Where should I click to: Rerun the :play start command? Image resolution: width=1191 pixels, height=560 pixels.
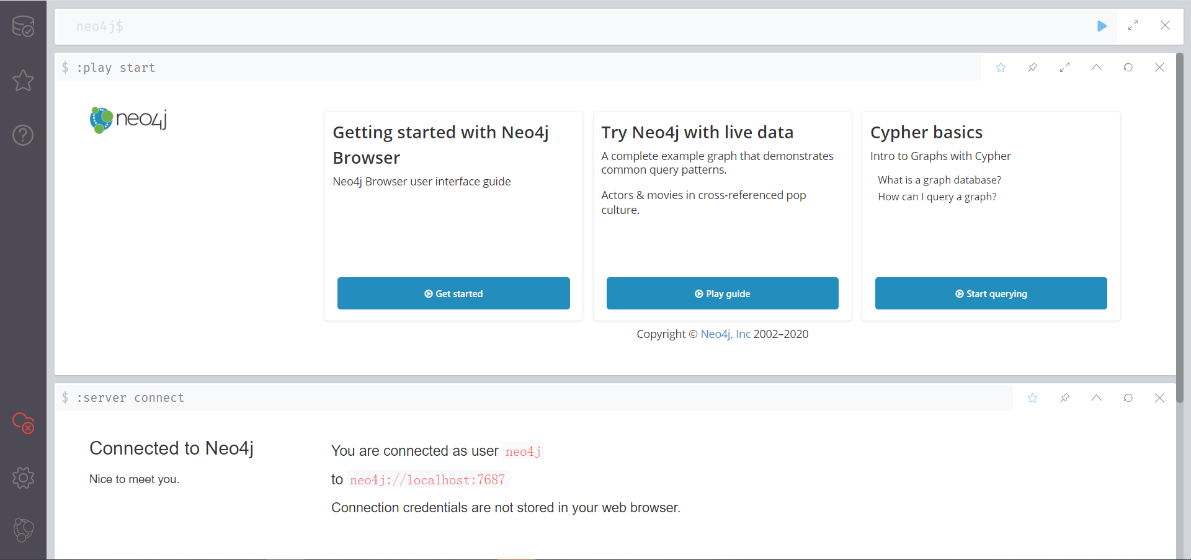(x=1128, y=67)
